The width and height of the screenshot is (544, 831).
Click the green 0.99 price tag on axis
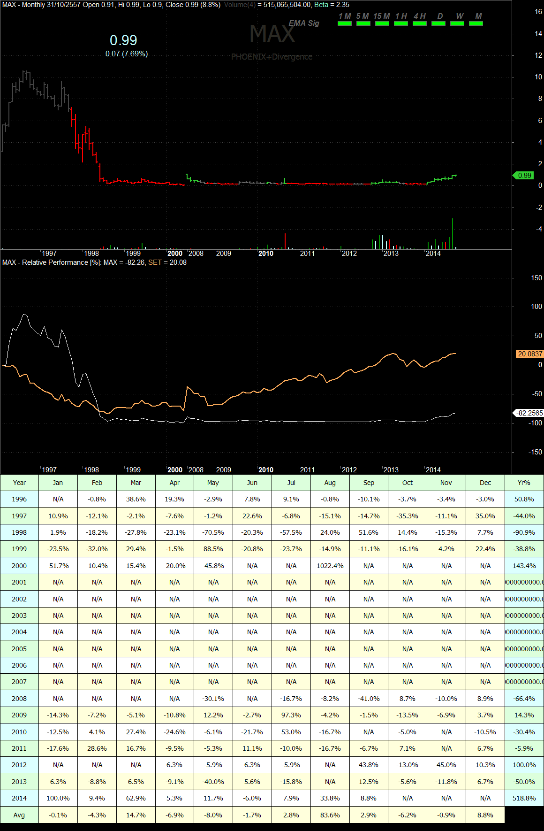pos(524,176)
